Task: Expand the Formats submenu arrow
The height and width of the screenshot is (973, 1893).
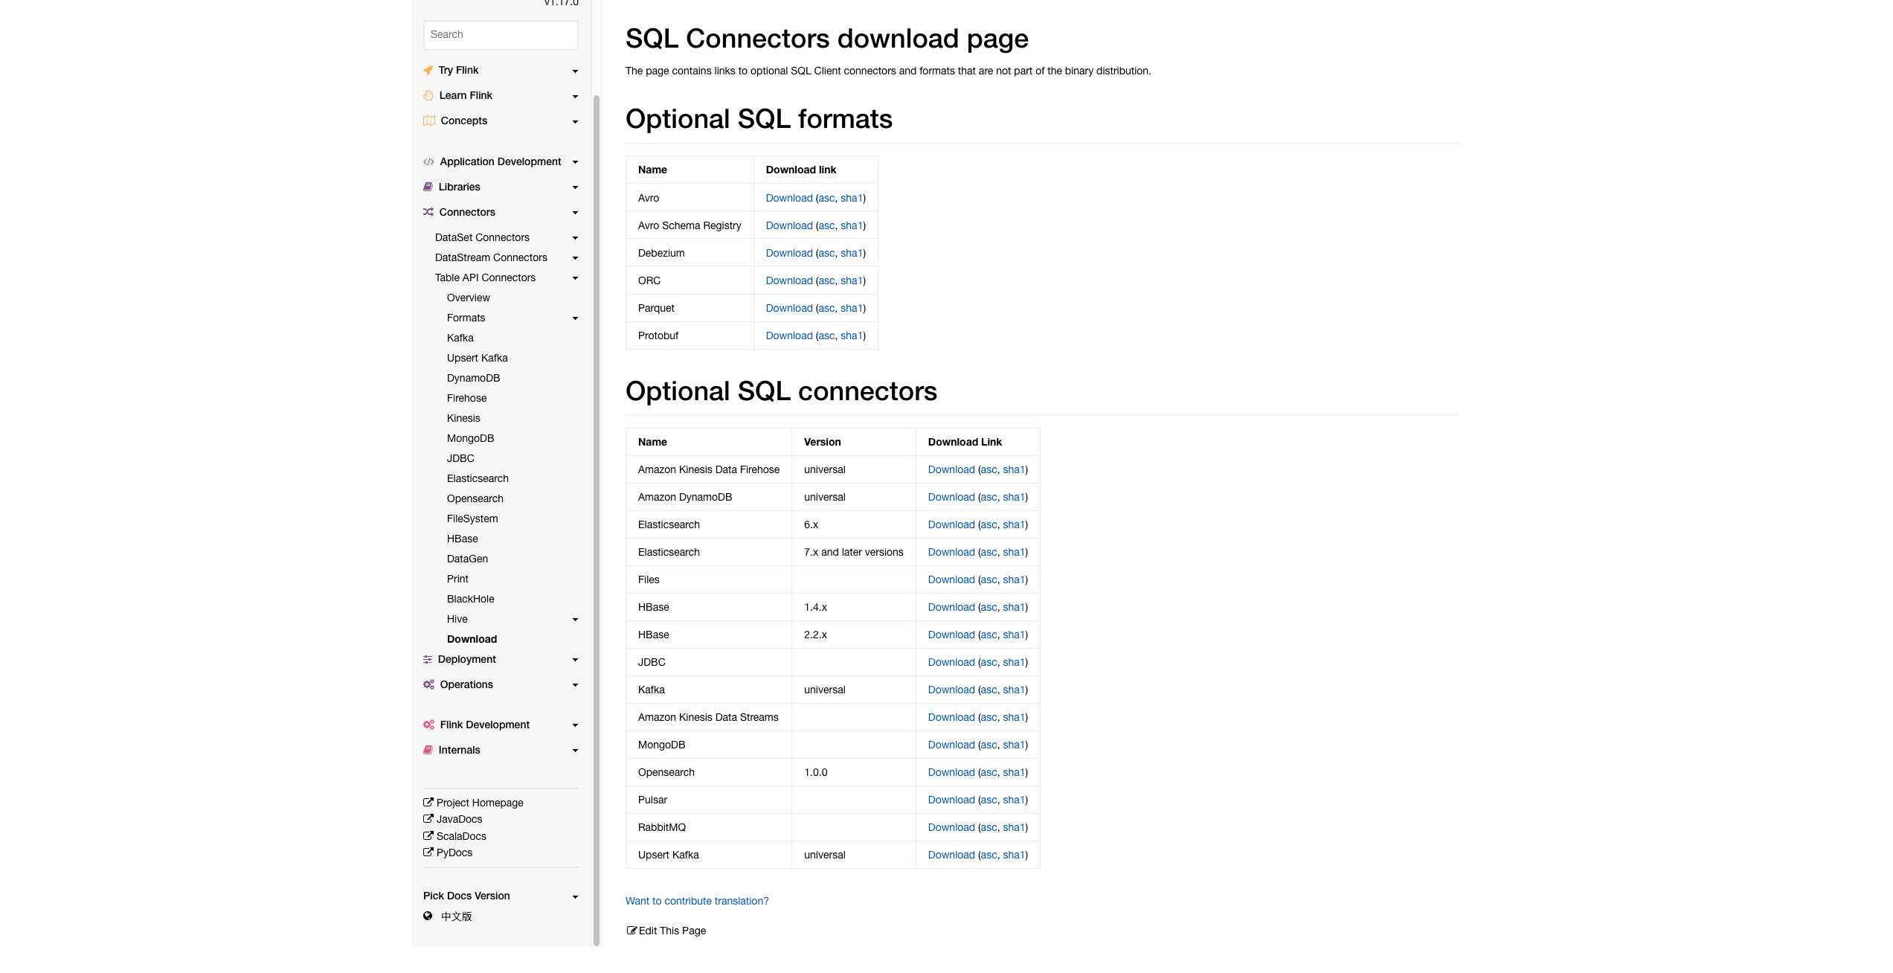Action: [575, 318]
